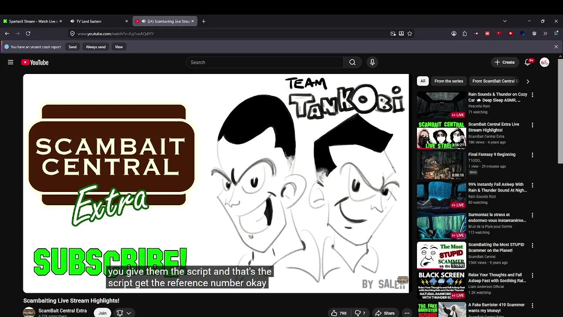Open ScamBait Central Extra Live Stream Highlights thumbnail
Image resolution: width=563 pixels, height=317 pixels.
pyautogui.click(x=441, y=135)
